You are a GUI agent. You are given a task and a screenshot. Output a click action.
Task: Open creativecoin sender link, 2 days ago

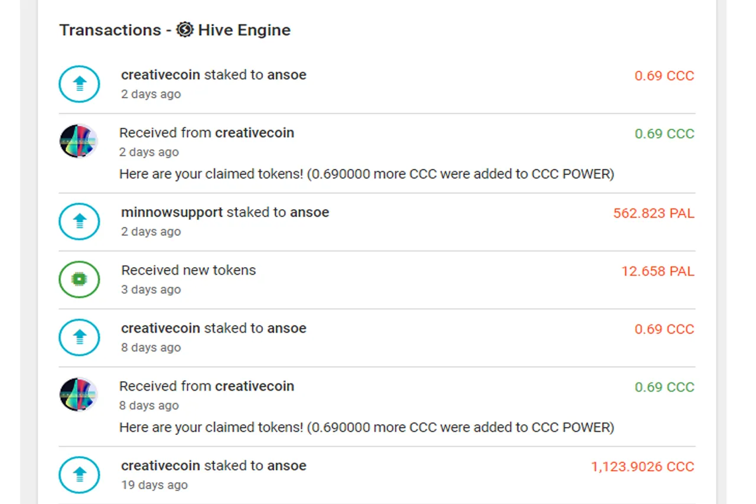[x=255, y=132]
